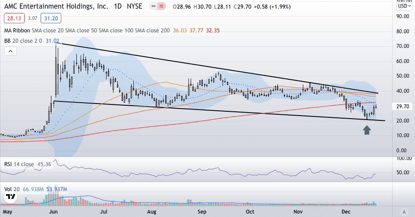This screenshot has width=415, height=217.
Task: Click the 1D interval label
Action: pos(118,6)
